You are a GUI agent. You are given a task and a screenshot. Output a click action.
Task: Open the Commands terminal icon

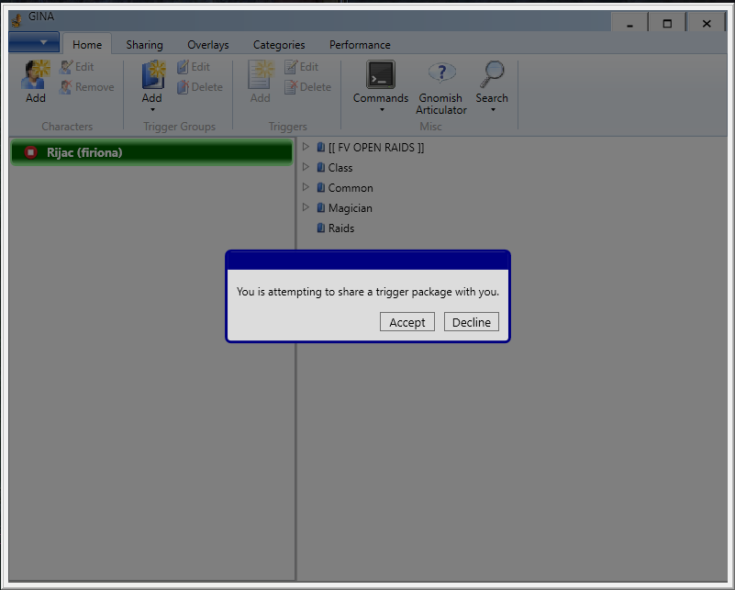pyautogui.click(x=381, y=74)
